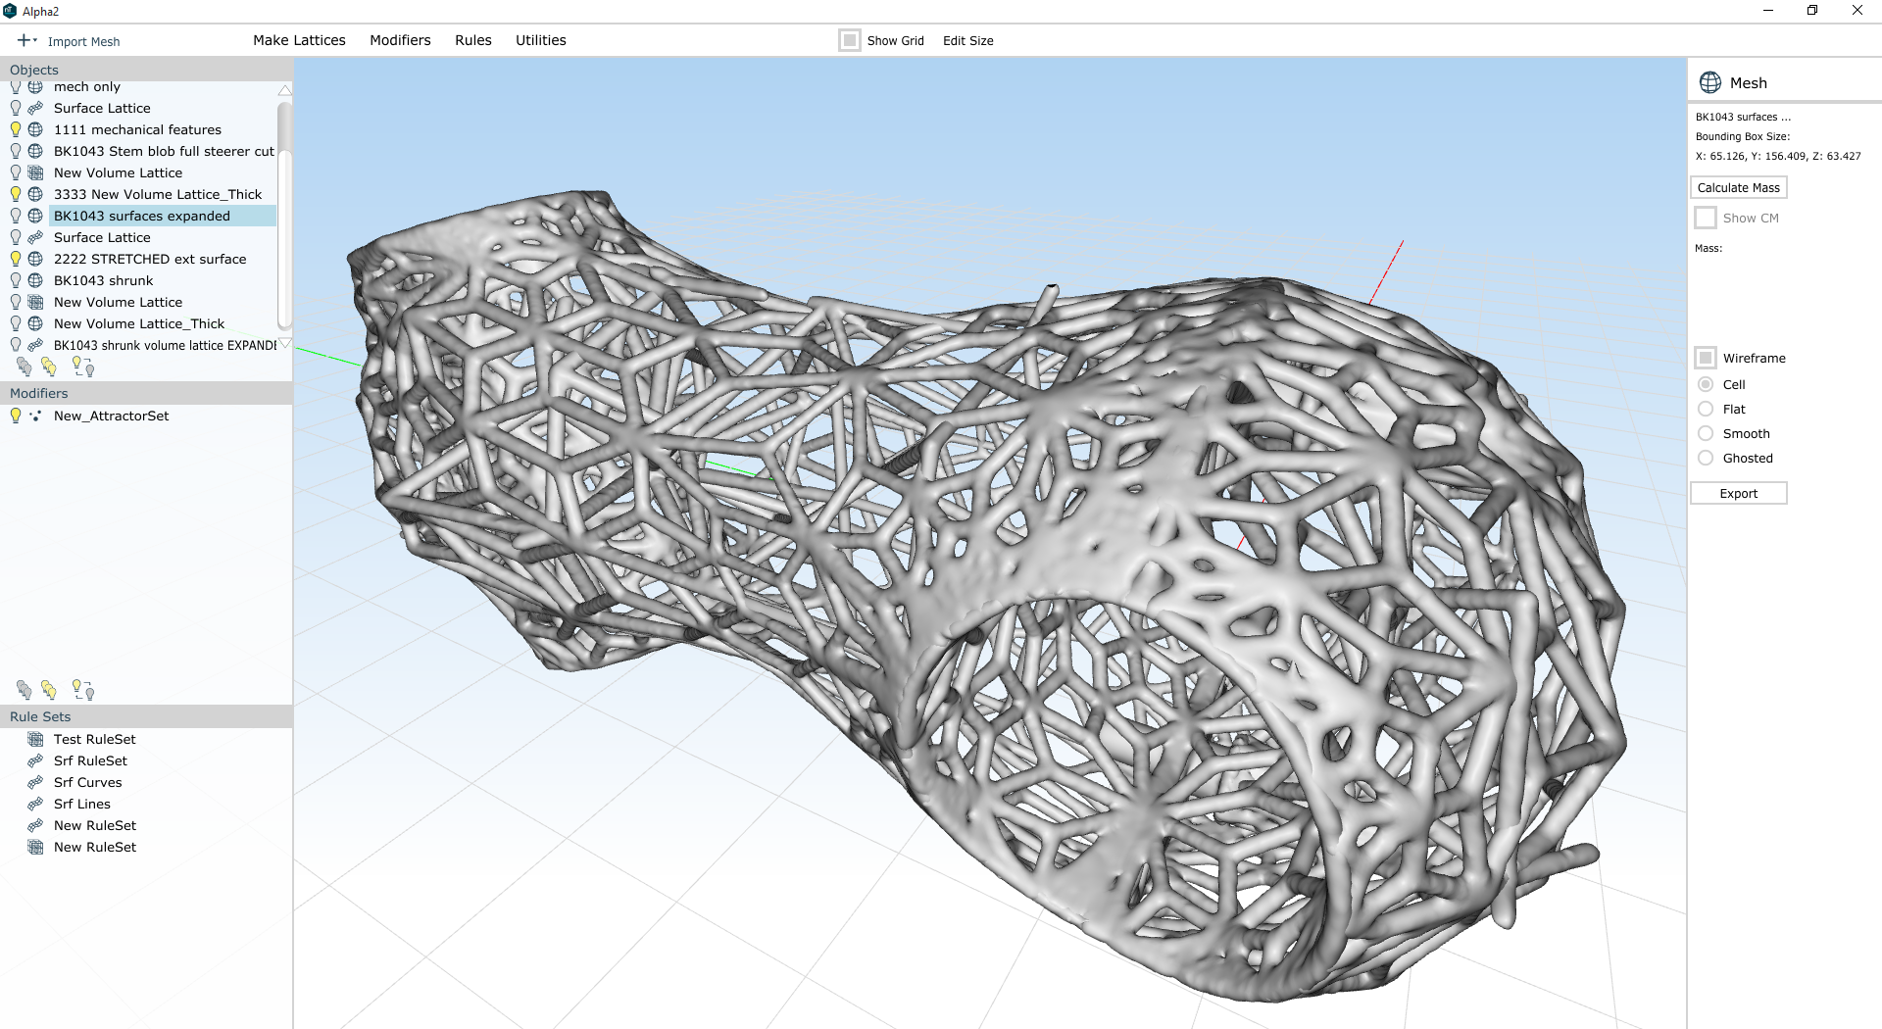Click the globe icon of New Volume Lattice_Thick
1882x1029 pixels.
point(35,323)
